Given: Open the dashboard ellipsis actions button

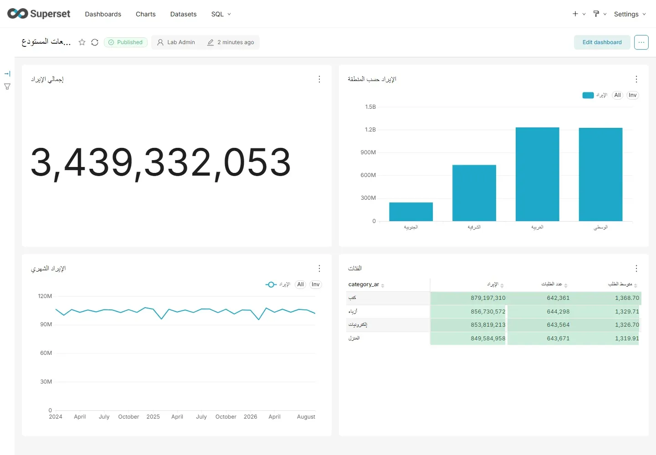Looking at the screenshot, I should point(641,42).
